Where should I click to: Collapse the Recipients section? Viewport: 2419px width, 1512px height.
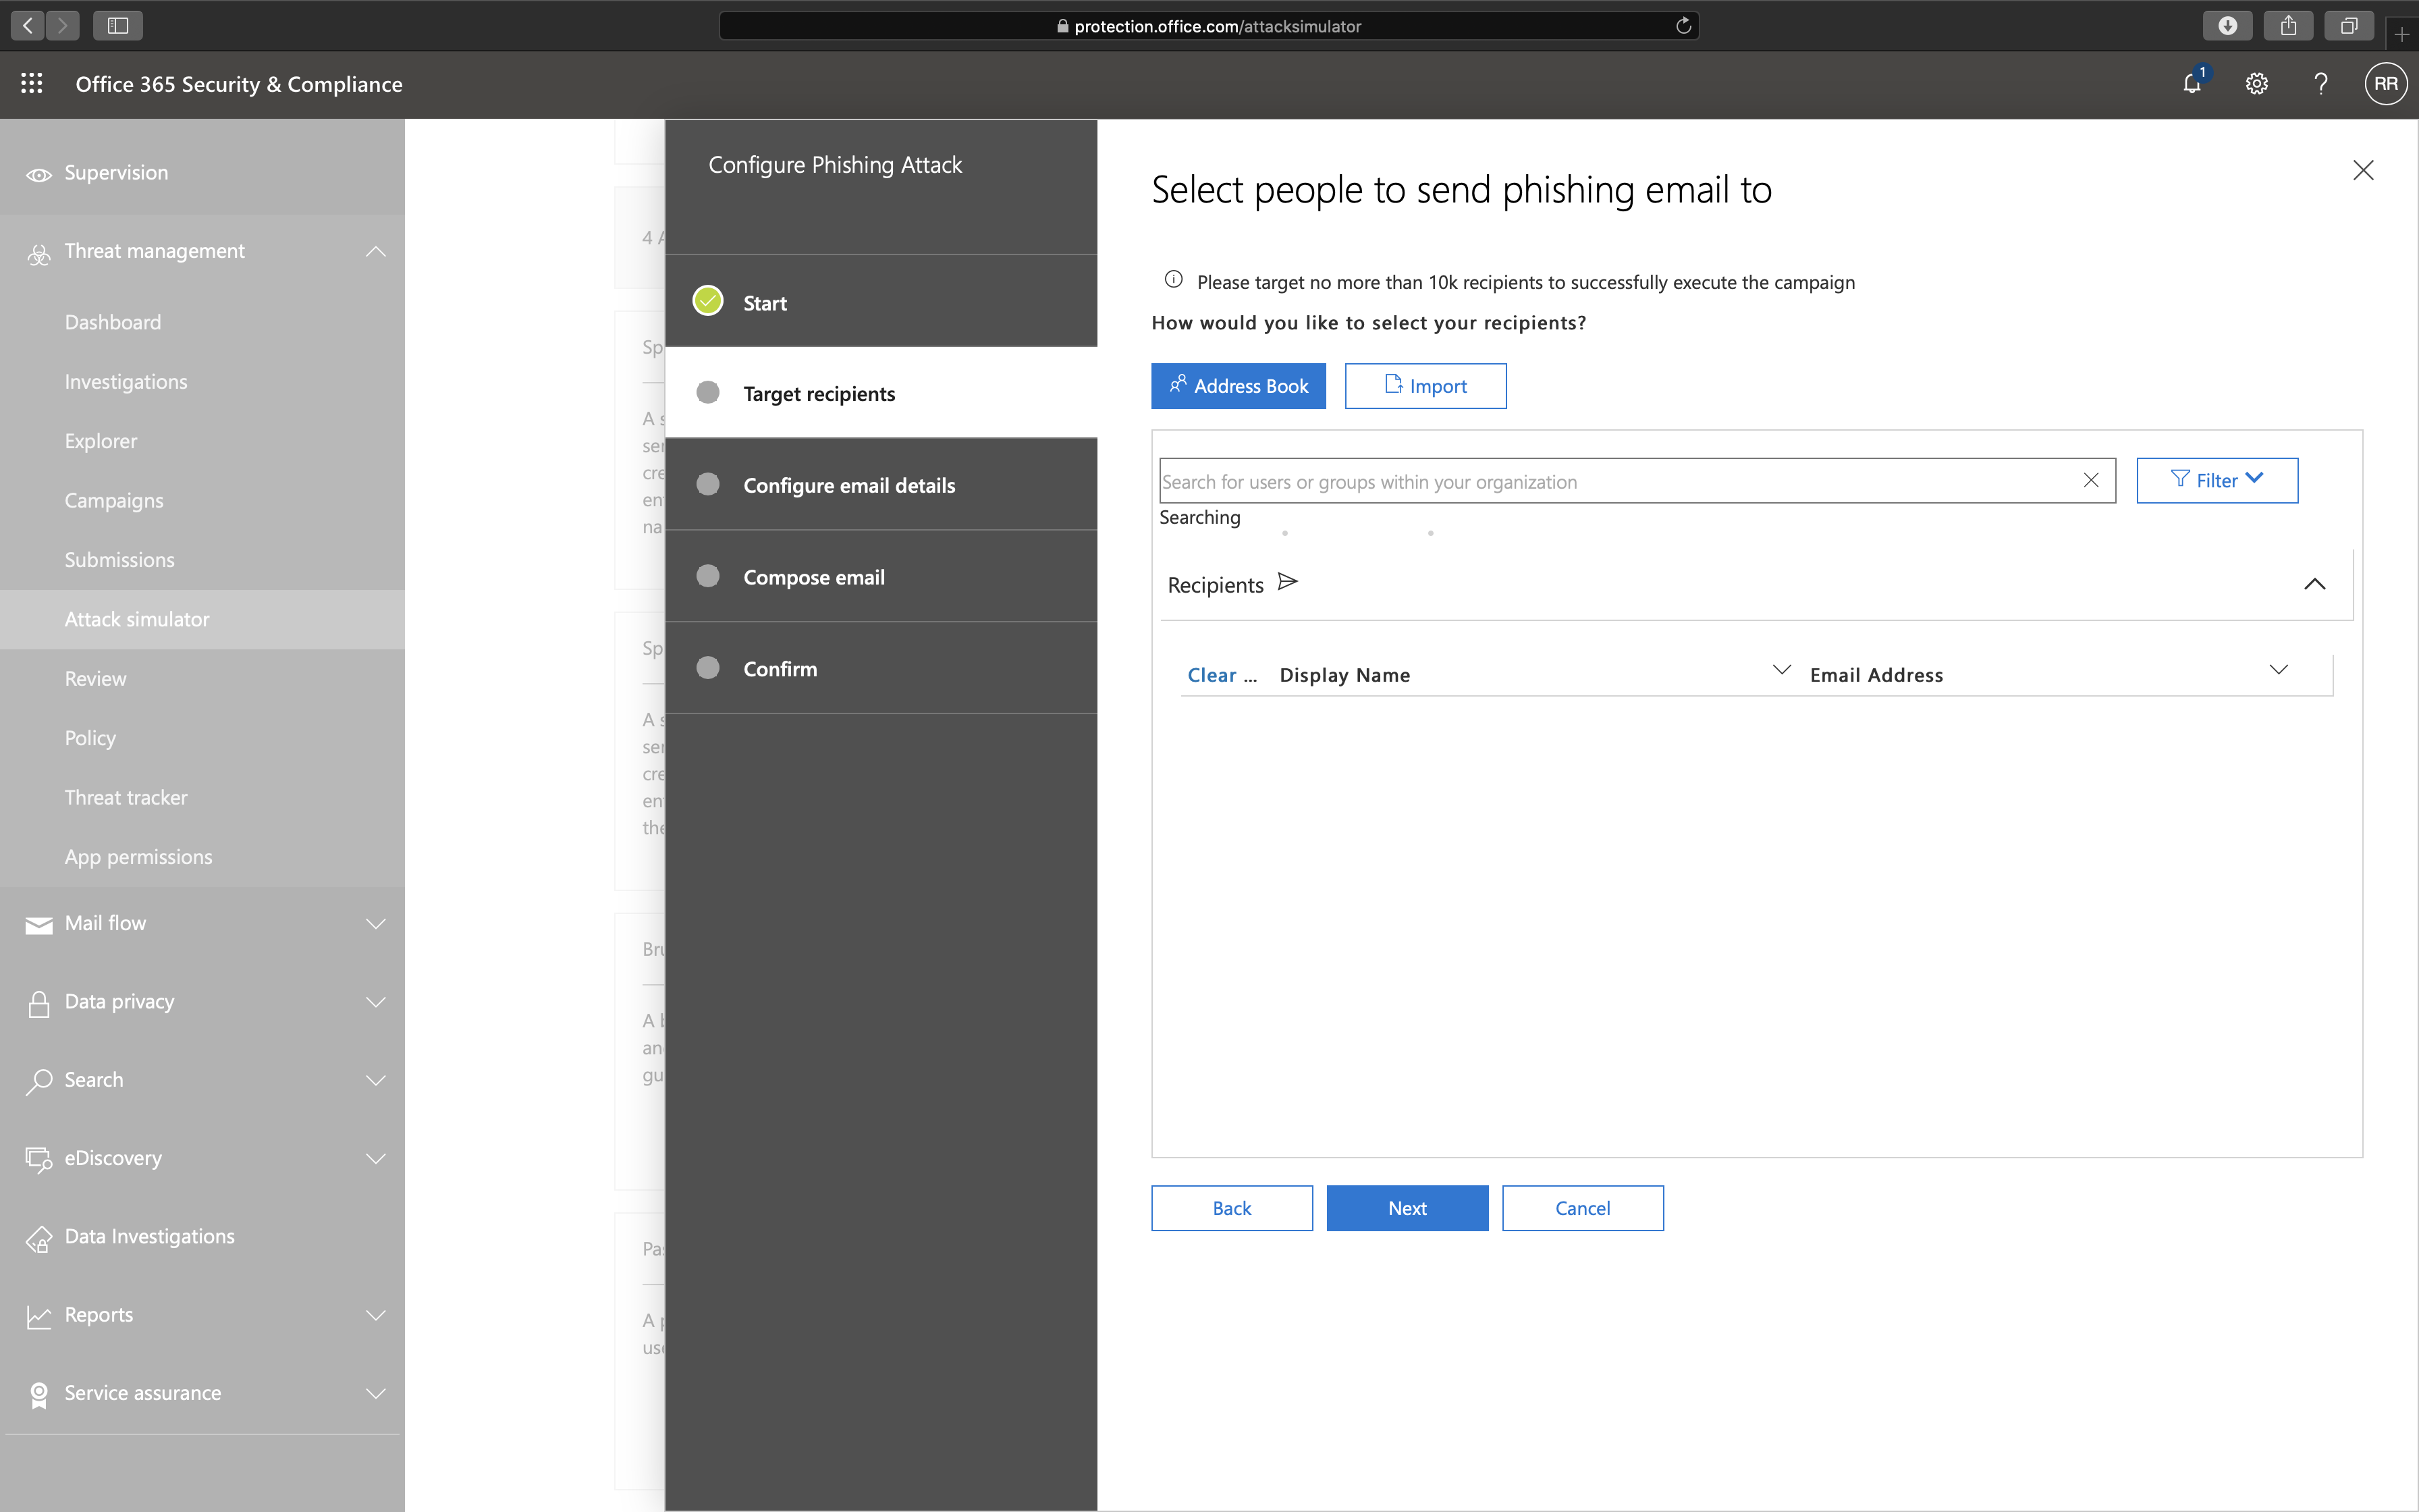click(2314, 584)
